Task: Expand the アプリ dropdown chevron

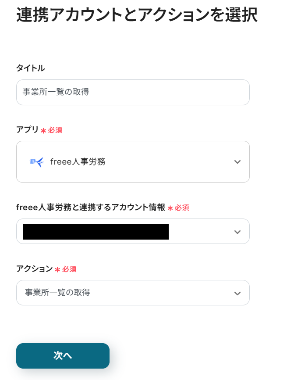Action: [237, 162]
